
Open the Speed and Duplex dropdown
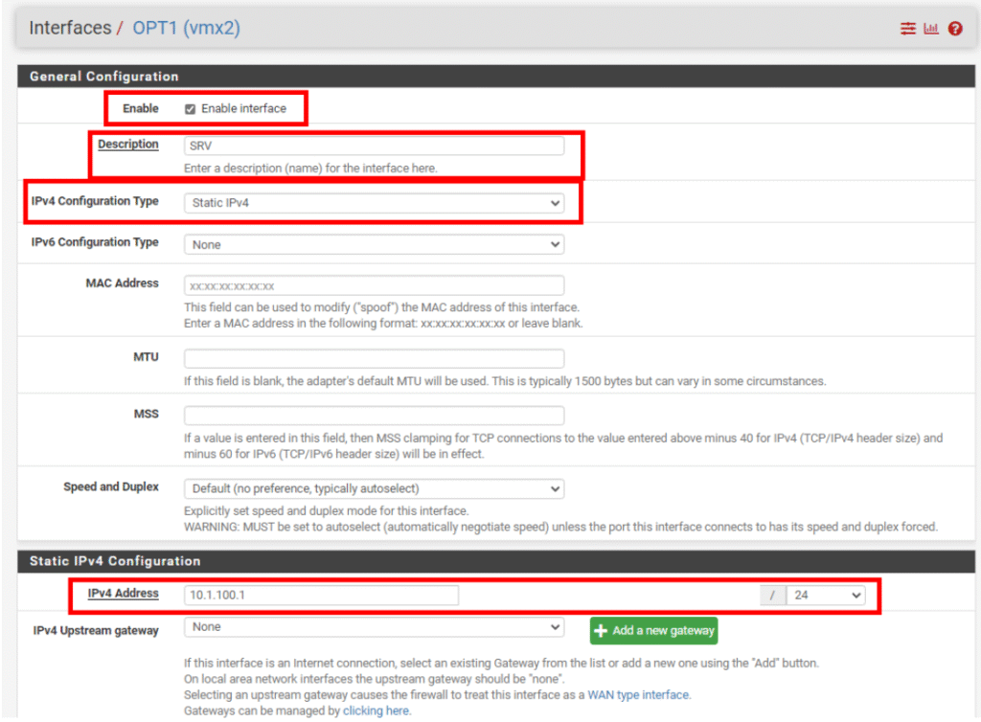[374, 488]
